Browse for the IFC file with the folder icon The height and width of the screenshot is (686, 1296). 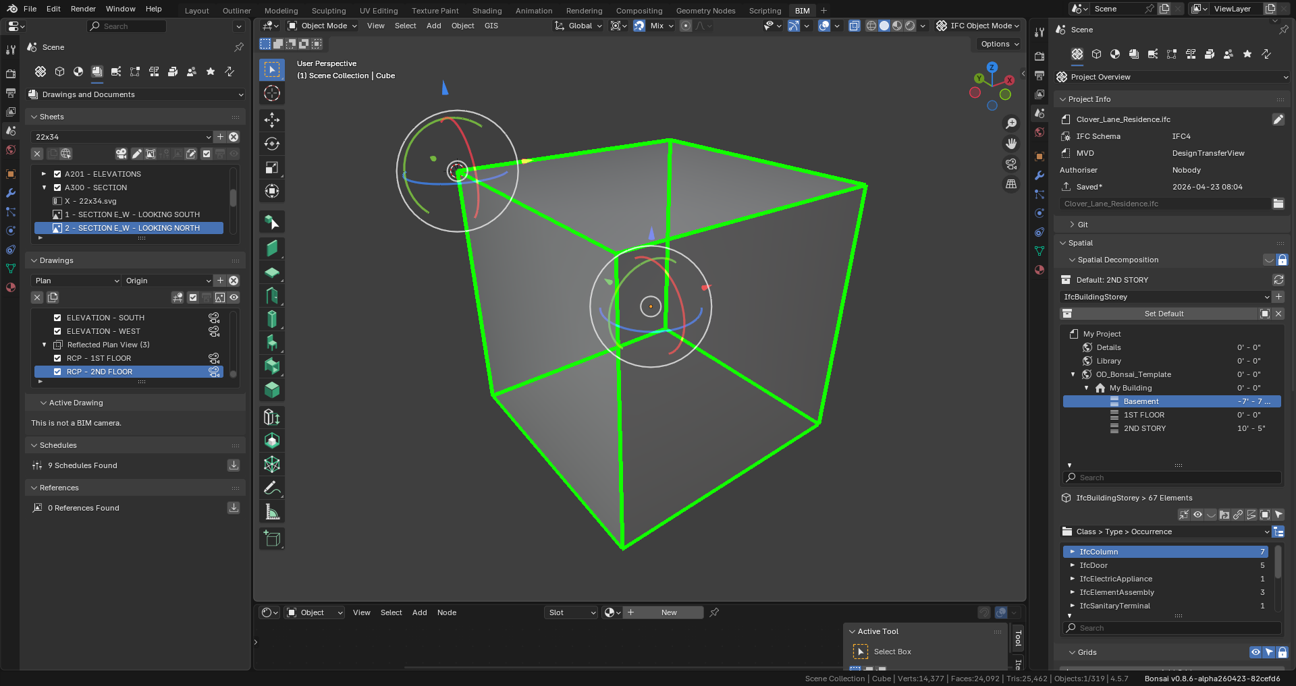point(1278,204)
